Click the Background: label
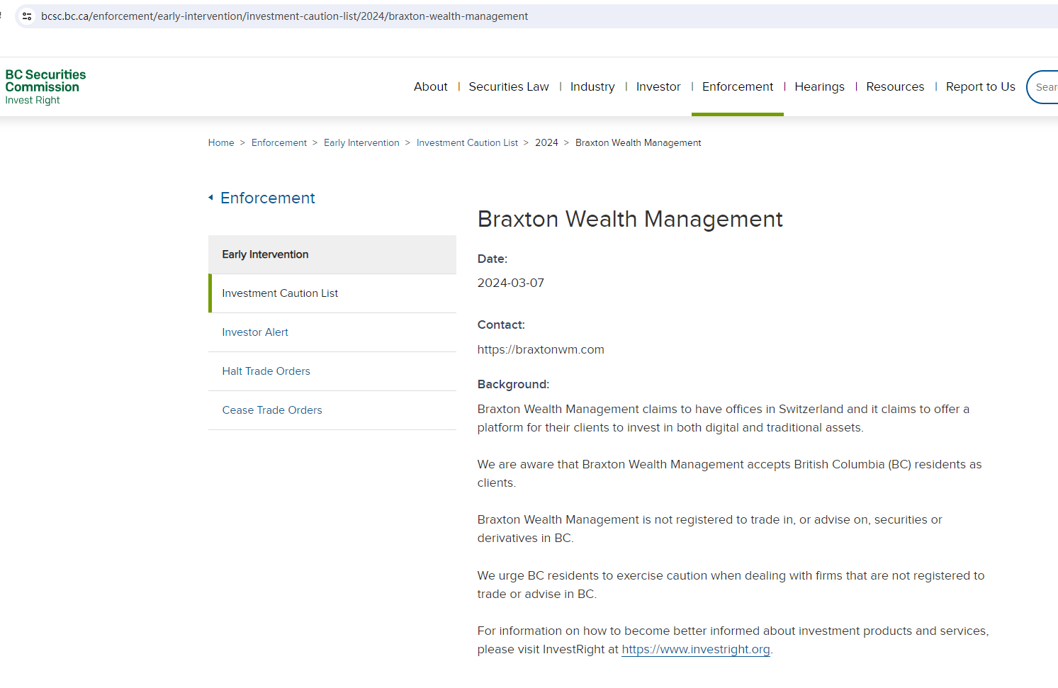 pos(513,384)
